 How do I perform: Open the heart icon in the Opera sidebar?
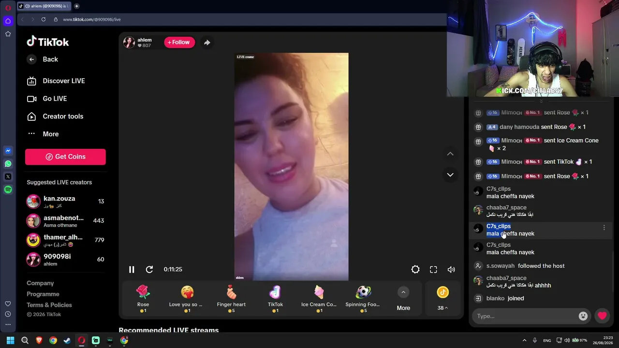[8, 304]
